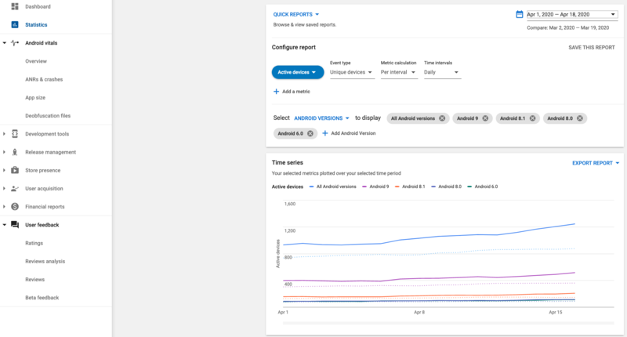
Task: Remove the Android 8.1 chip
Action: (533, 118)
